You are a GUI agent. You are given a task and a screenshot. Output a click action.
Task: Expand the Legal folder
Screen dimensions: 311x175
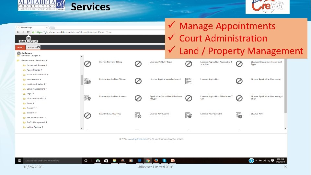(33, 94)
